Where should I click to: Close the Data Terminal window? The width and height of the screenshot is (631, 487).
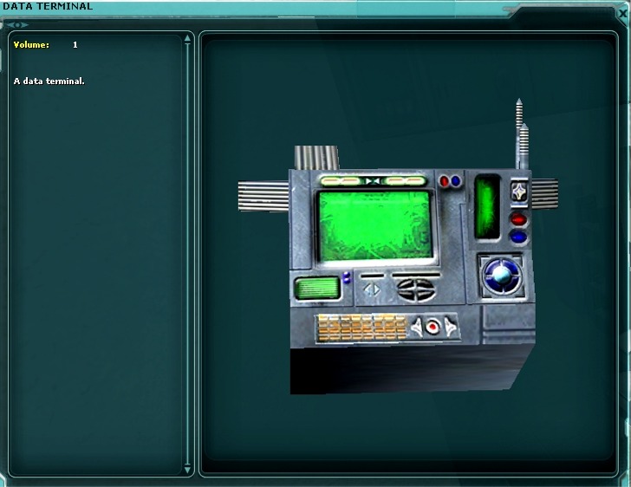coord(622,14)
